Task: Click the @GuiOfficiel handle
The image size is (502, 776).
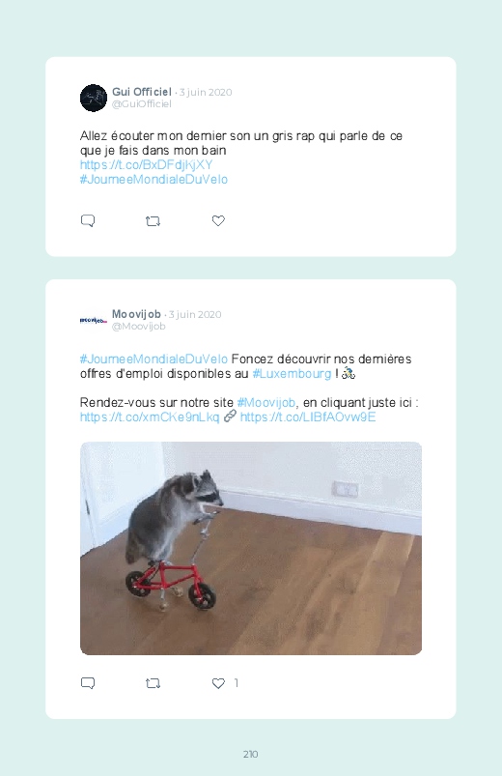Action: [x=142, y=104]
